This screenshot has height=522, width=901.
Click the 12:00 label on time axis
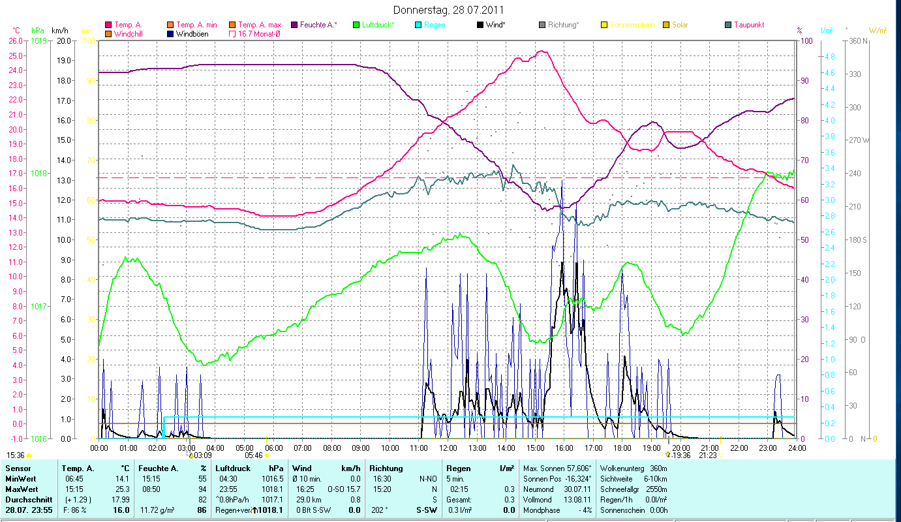point(448,448)
